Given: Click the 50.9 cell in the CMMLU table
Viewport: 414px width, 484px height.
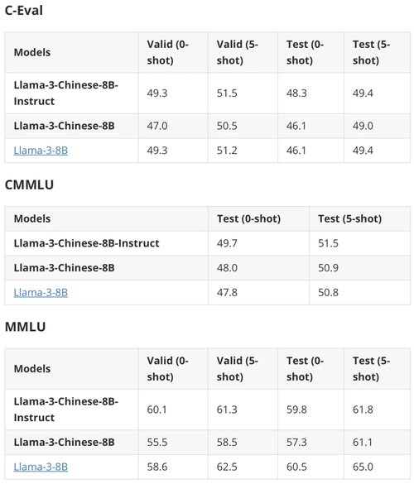Looking at the screenshot, I should [x=329, y=267].
